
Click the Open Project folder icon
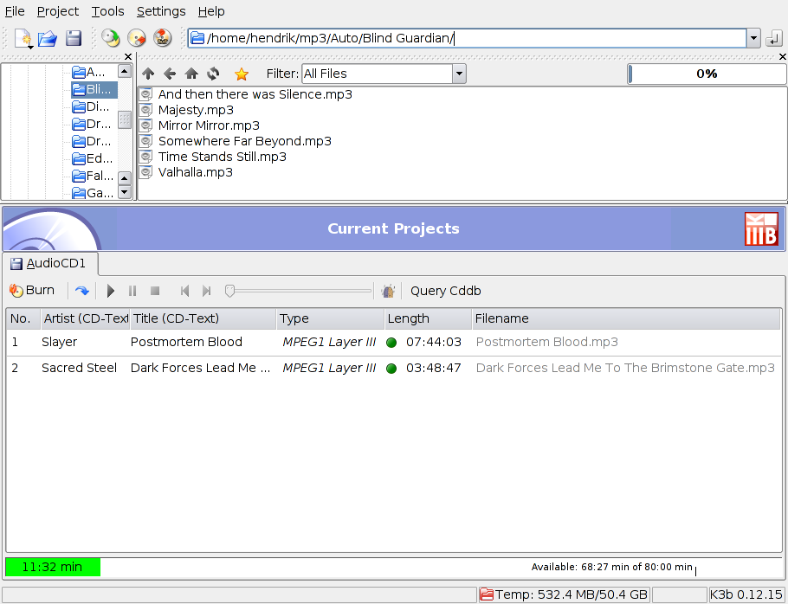point(47,38)
